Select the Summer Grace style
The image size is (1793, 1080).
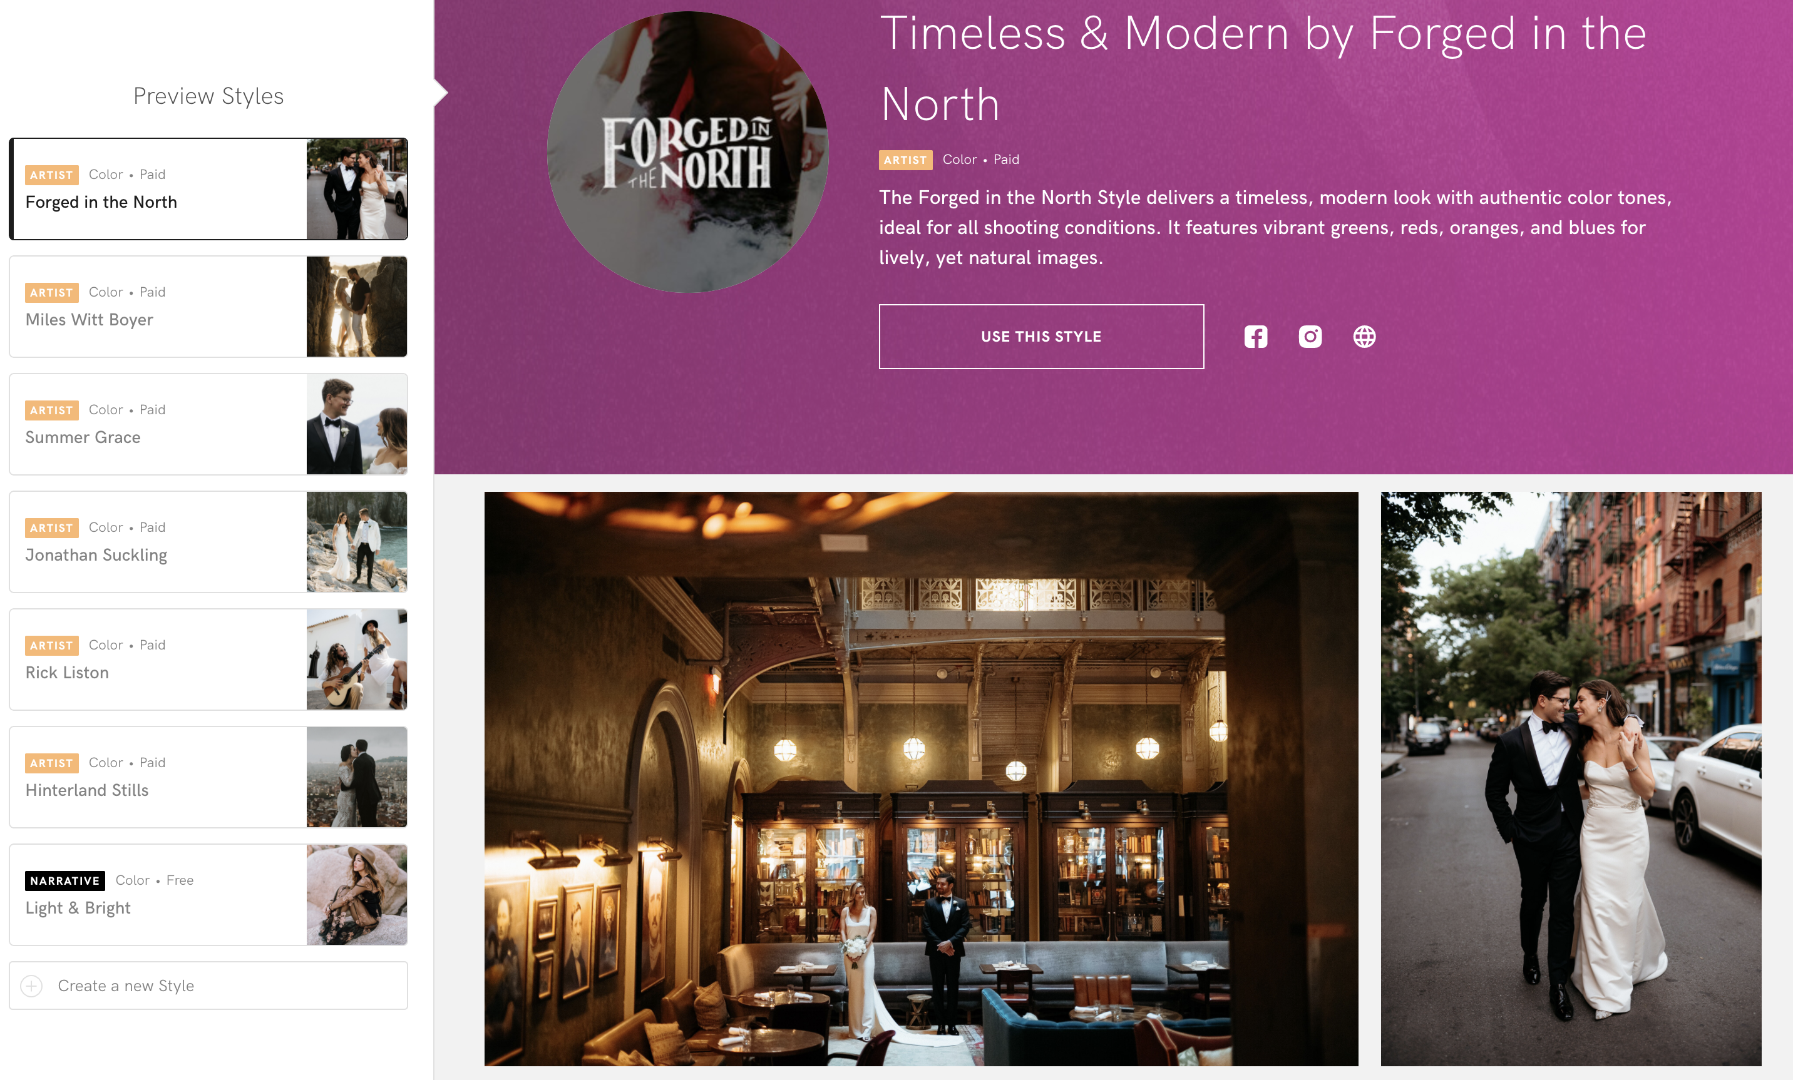point(208,424)
